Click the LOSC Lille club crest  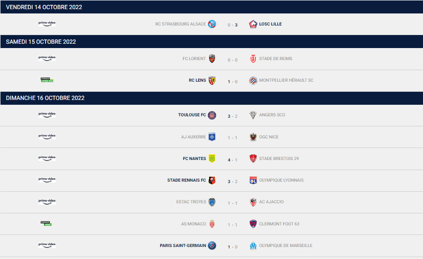pyautogui.click(x=253, y=24)
